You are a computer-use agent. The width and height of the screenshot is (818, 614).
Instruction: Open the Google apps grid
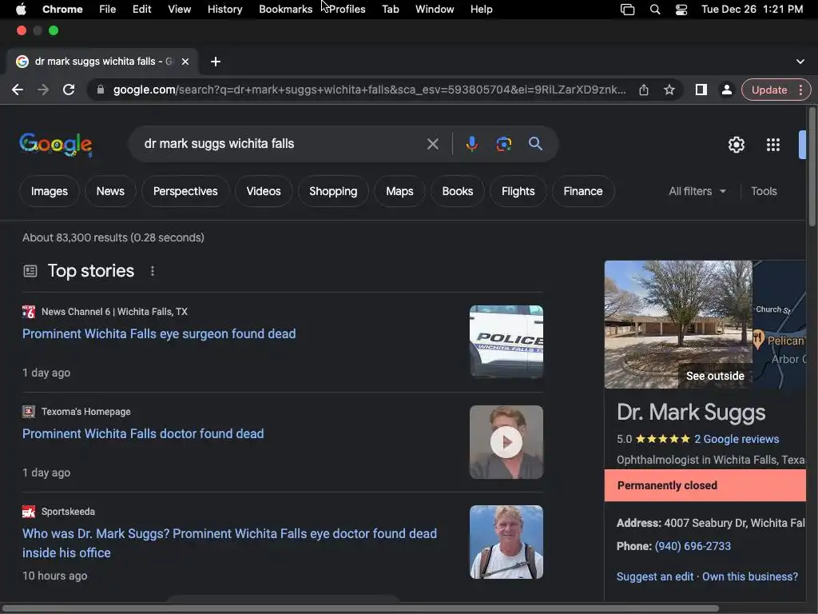tap(773, 145)
